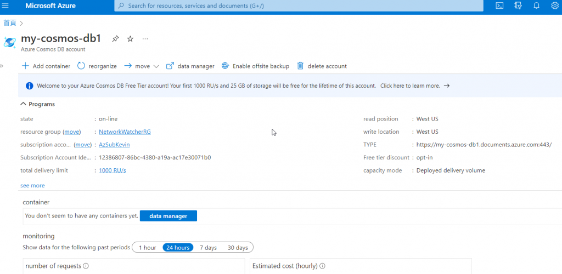
Task: Click Add container command label
Action: 52,66
